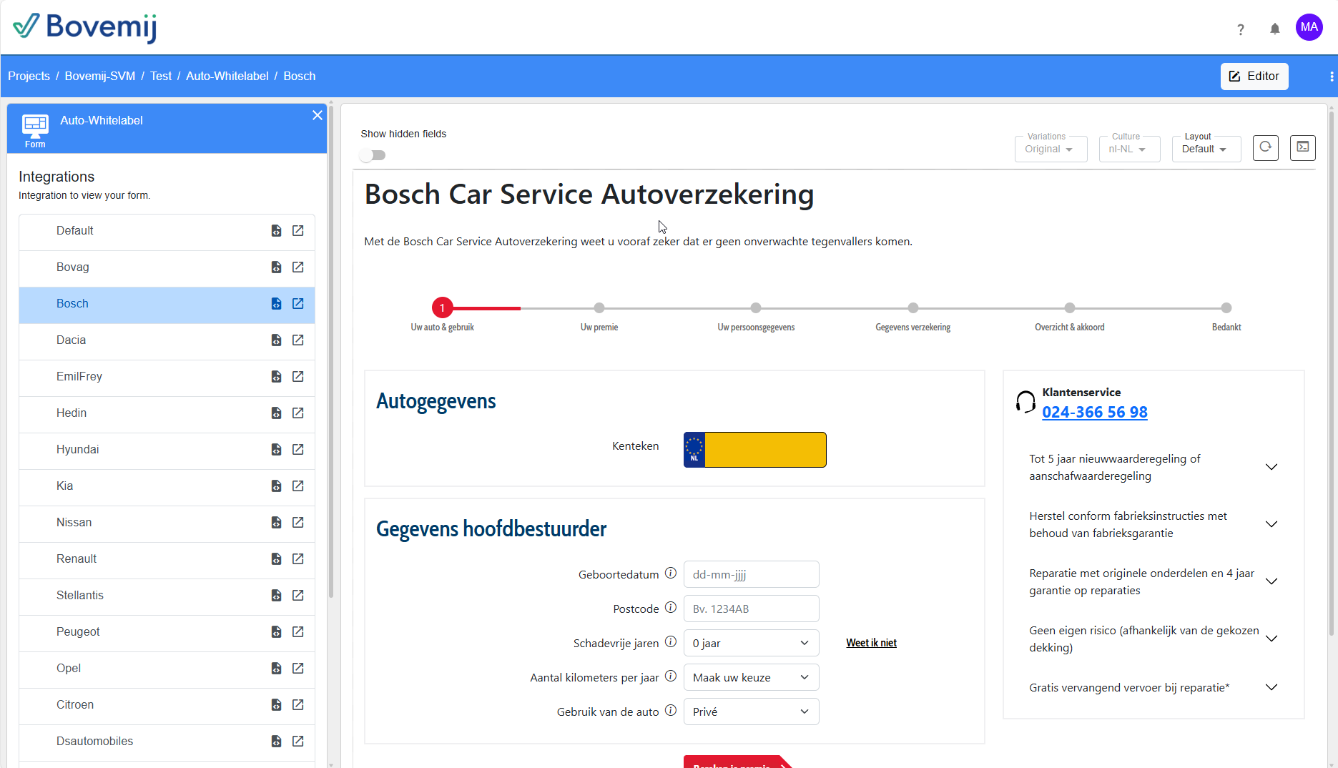Select Dacia integration row
Image resolution: width=1338 pixels, height=768 pixels.
click(167, 340)
